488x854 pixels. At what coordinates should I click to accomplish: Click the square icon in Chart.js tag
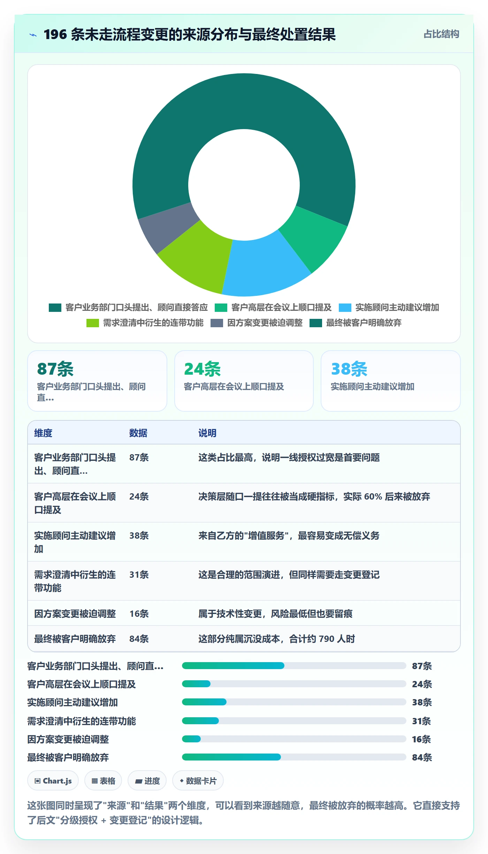point(38,781)
